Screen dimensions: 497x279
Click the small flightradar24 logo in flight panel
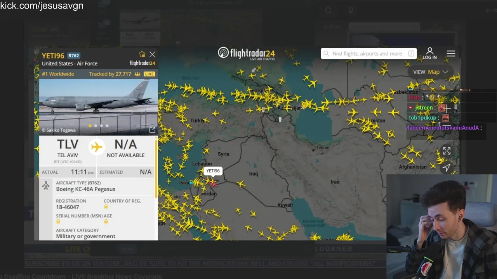pyautogui.click(x=142, y=63)
